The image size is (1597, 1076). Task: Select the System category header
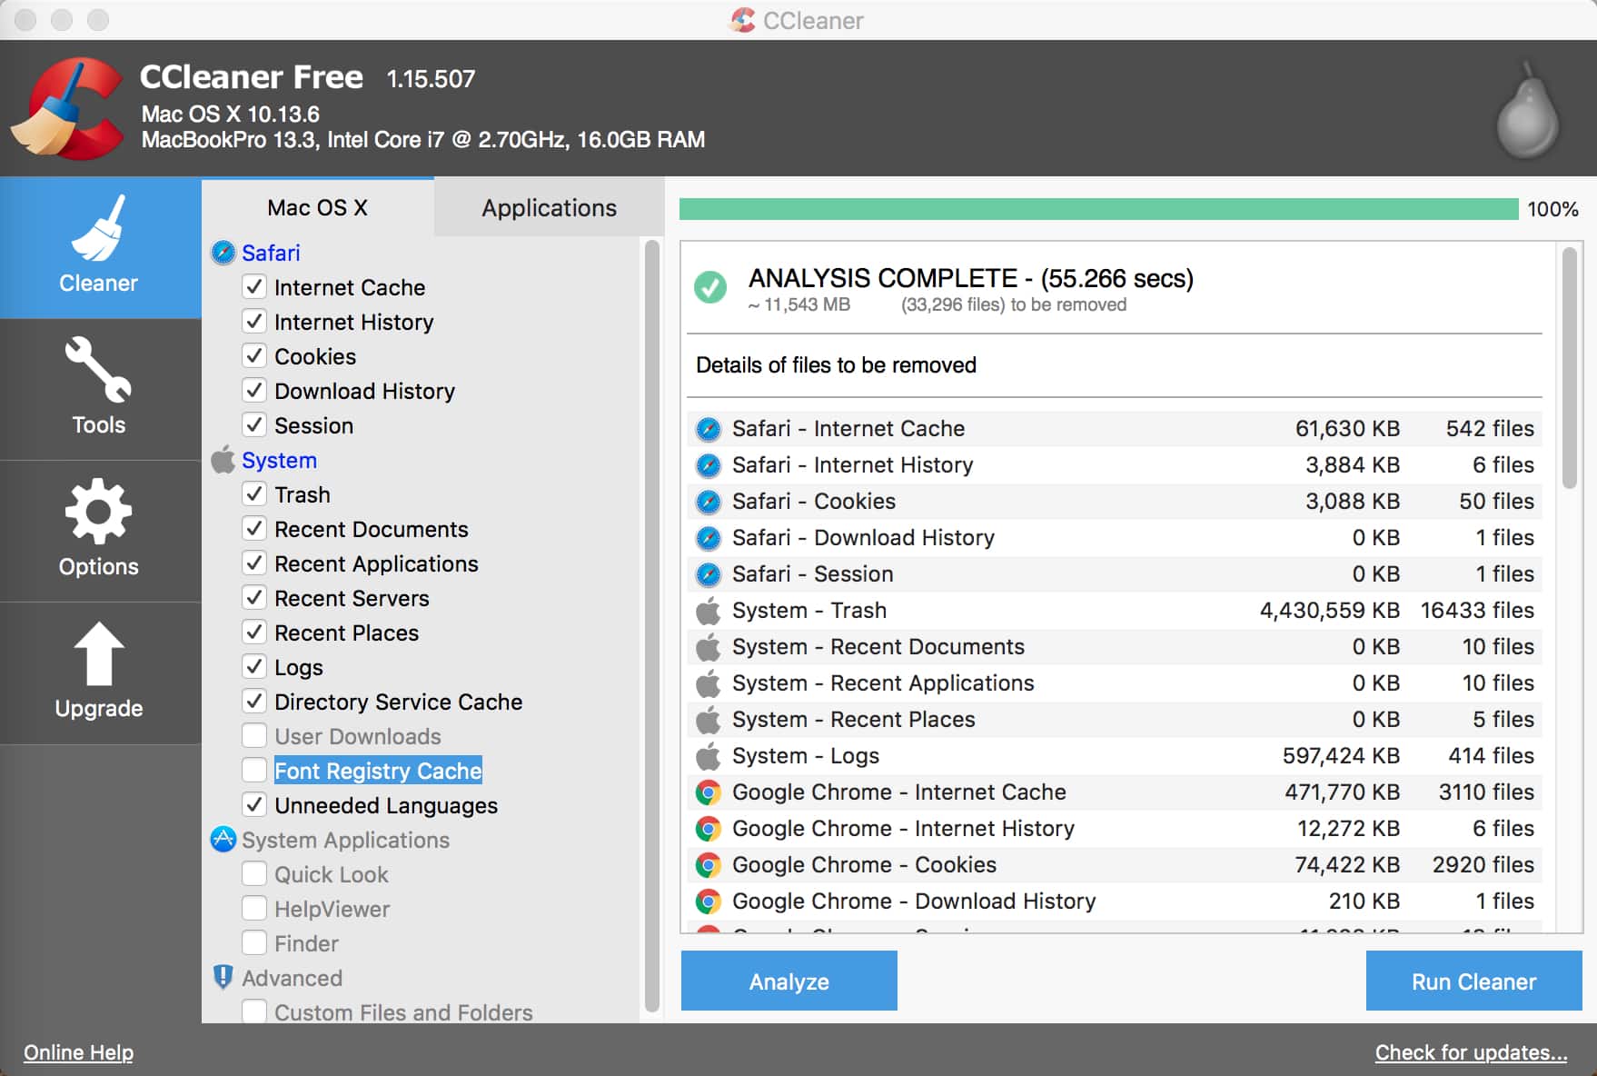[279, 460]
